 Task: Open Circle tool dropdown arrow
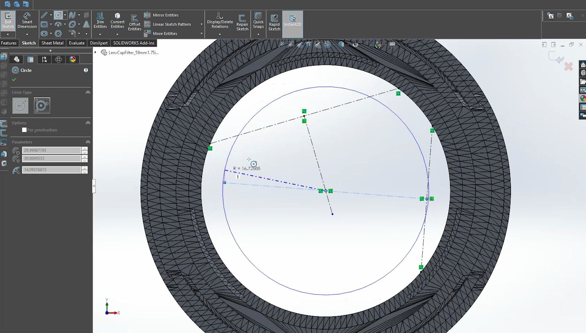click(x=65, y=15)
